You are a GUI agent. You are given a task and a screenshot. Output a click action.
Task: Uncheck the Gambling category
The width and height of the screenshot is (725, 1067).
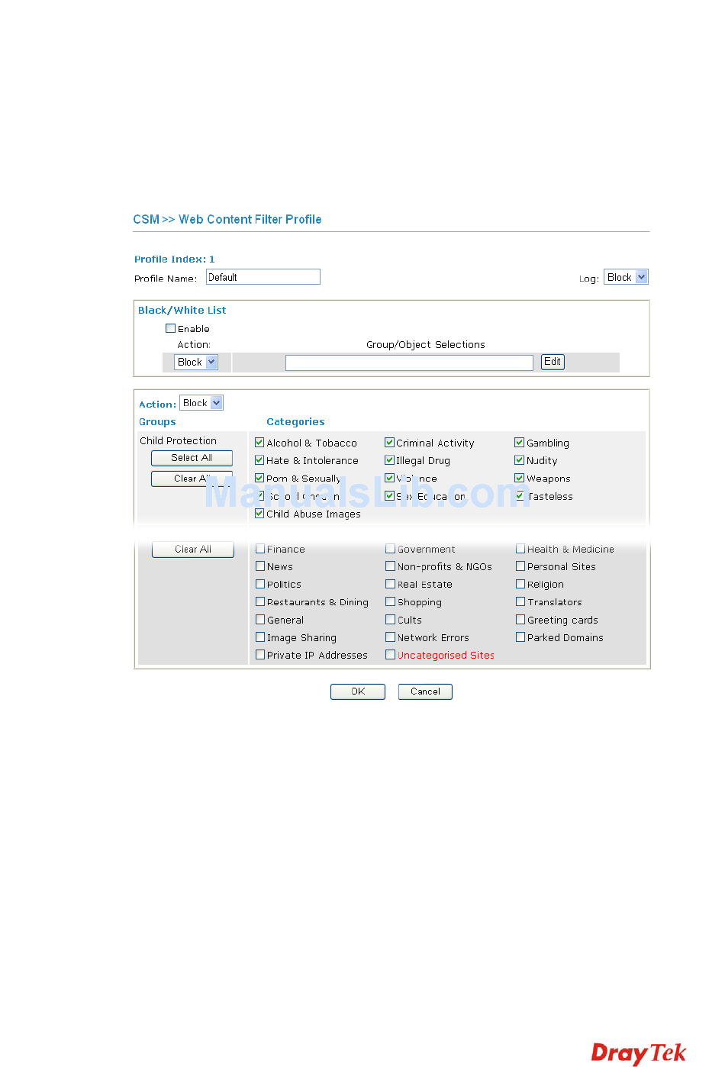(x=520, y=443)
